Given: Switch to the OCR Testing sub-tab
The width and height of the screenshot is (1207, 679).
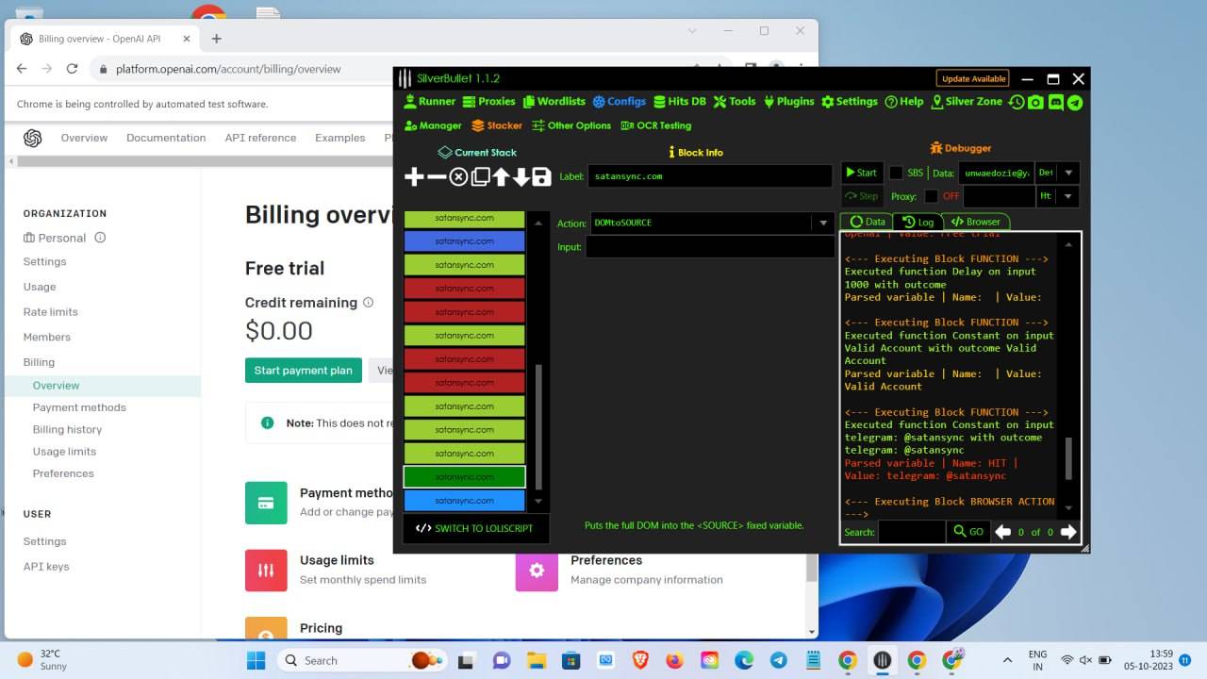Looking at the screenshot, I should [x=656, y=125].
